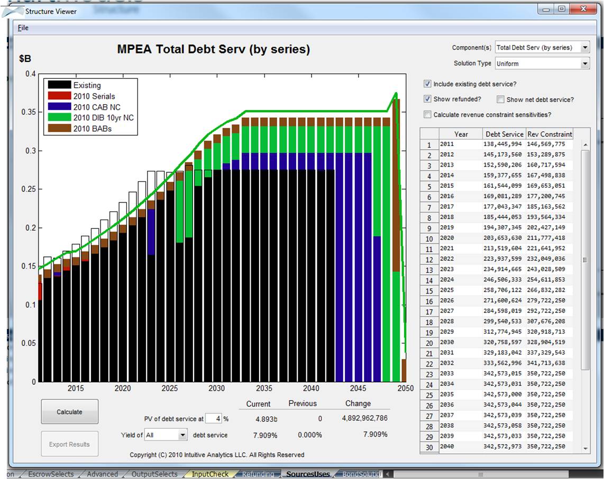Maximize the Structure Viewer window
This screenshot has width=604, height=479.
(x=562, y=8)
